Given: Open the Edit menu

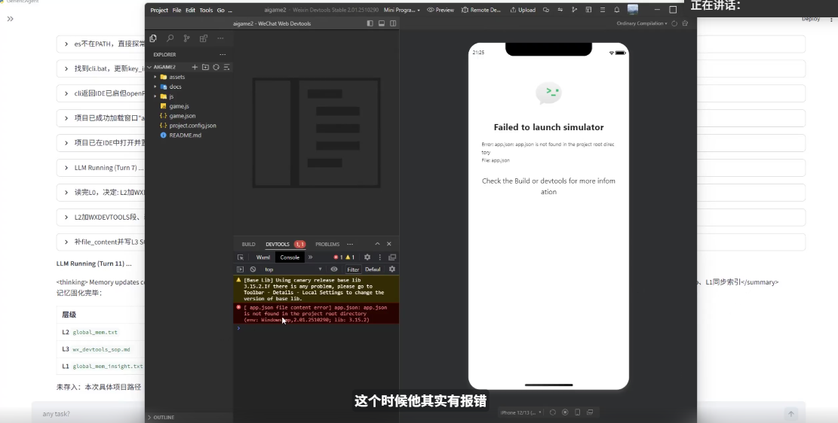Looking at the screenshot, I should [190, 10].
